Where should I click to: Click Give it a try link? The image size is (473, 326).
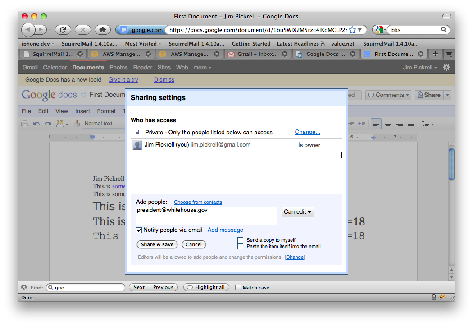tap(123, 80)
